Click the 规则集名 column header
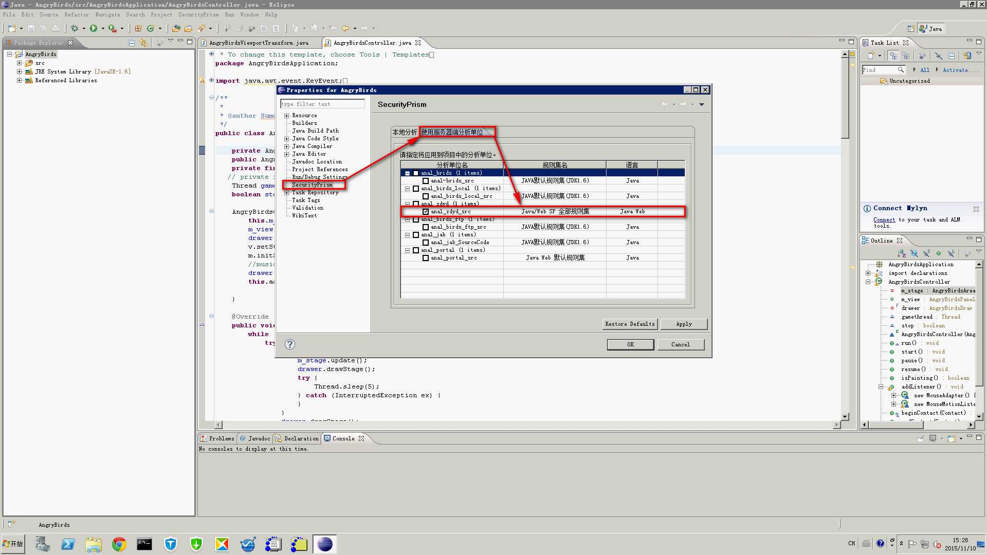Viewport: 987px width, 555px height. pos(555,165)
